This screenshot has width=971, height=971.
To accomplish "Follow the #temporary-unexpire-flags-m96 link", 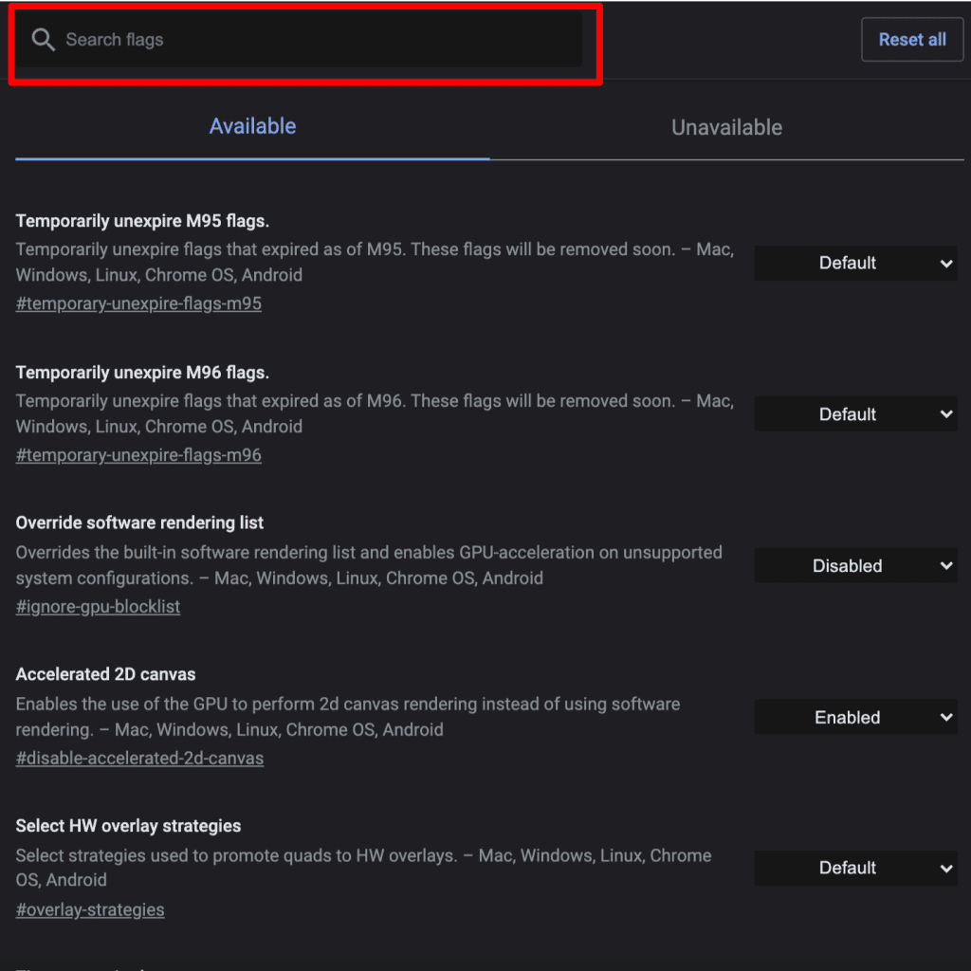I will [x=138, y=455].
